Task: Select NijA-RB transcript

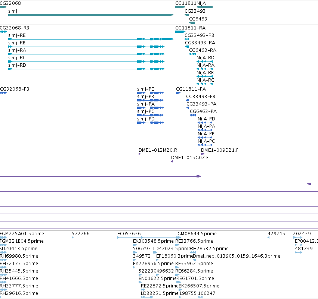Action: [205, 76]
